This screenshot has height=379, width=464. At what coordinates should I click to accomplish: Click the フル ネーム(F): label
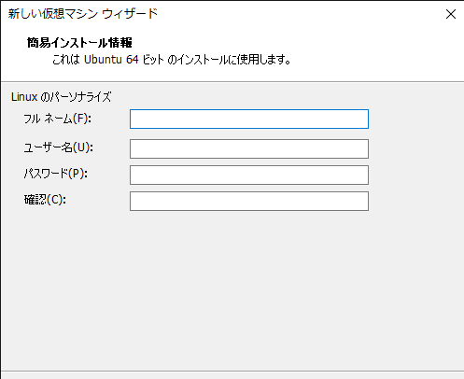pyautogui.click(x=58, y=119)
